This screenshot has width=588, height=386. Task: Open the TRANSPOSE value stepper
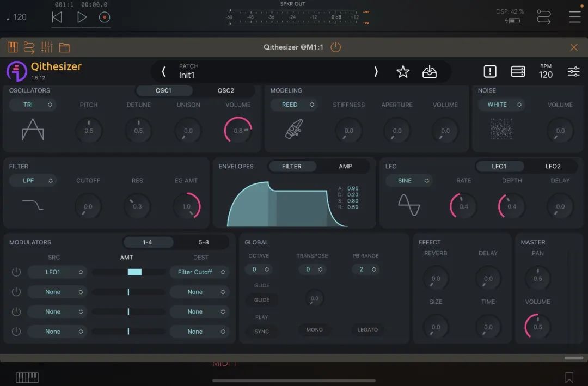313,269
